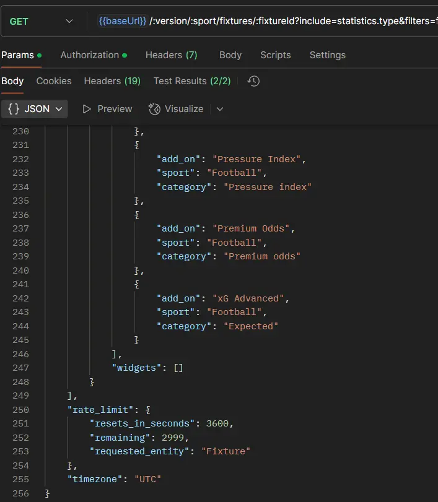Click the "widgets" key
438x502 pixels.
[136, 368]
